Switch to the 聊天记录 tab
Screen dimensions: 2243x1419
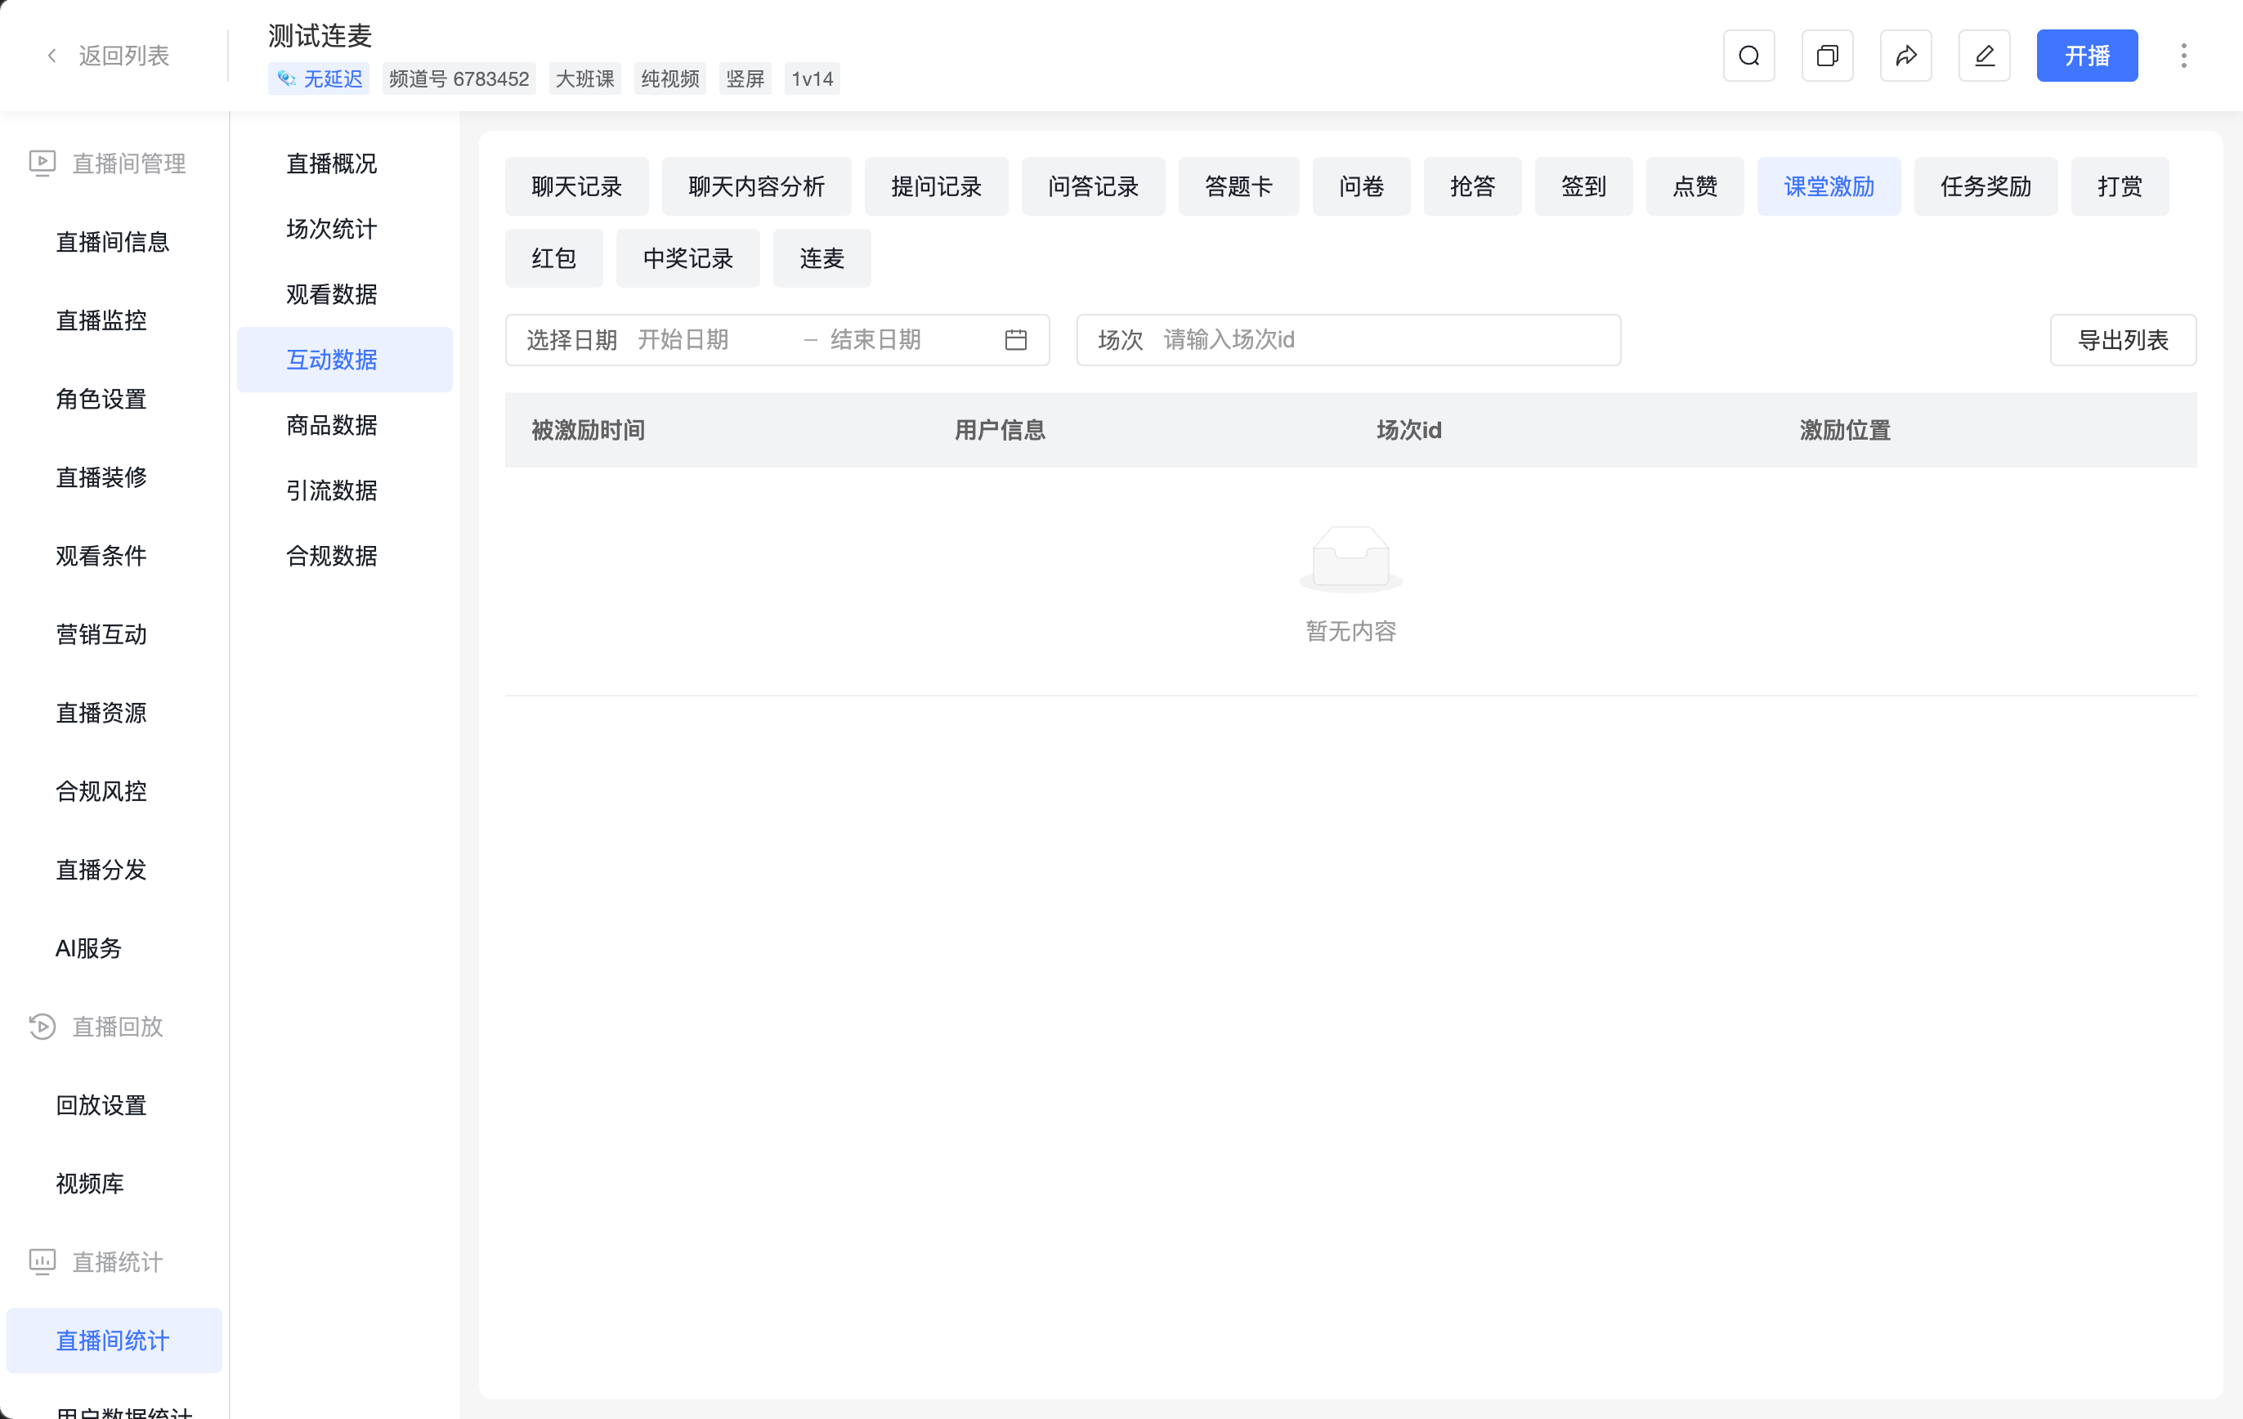coord(576,186)
